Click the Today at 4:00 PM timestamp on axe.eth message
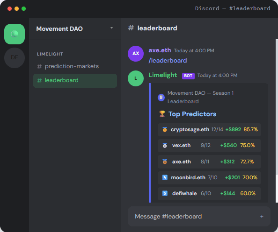The image size is (278, 232). [x=194, y=51]
